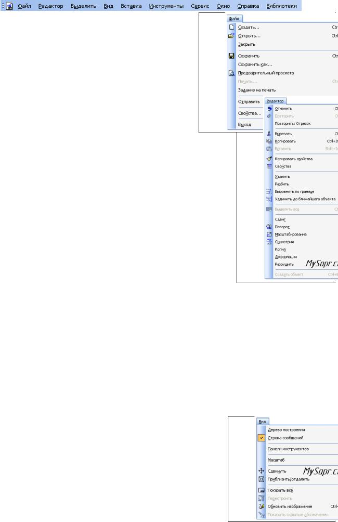Screen dimensions: 338x522
Task: Click the document icon left of Файл
Action: (x=10, y=6)
